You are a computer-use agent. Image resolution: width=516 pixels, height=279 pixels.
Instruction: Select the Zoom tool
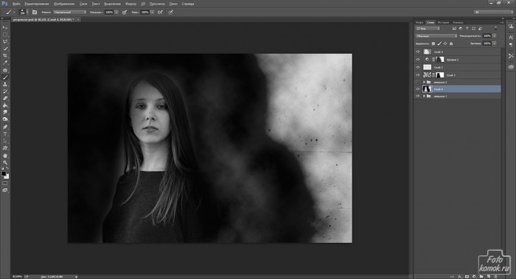pos(5,163)
